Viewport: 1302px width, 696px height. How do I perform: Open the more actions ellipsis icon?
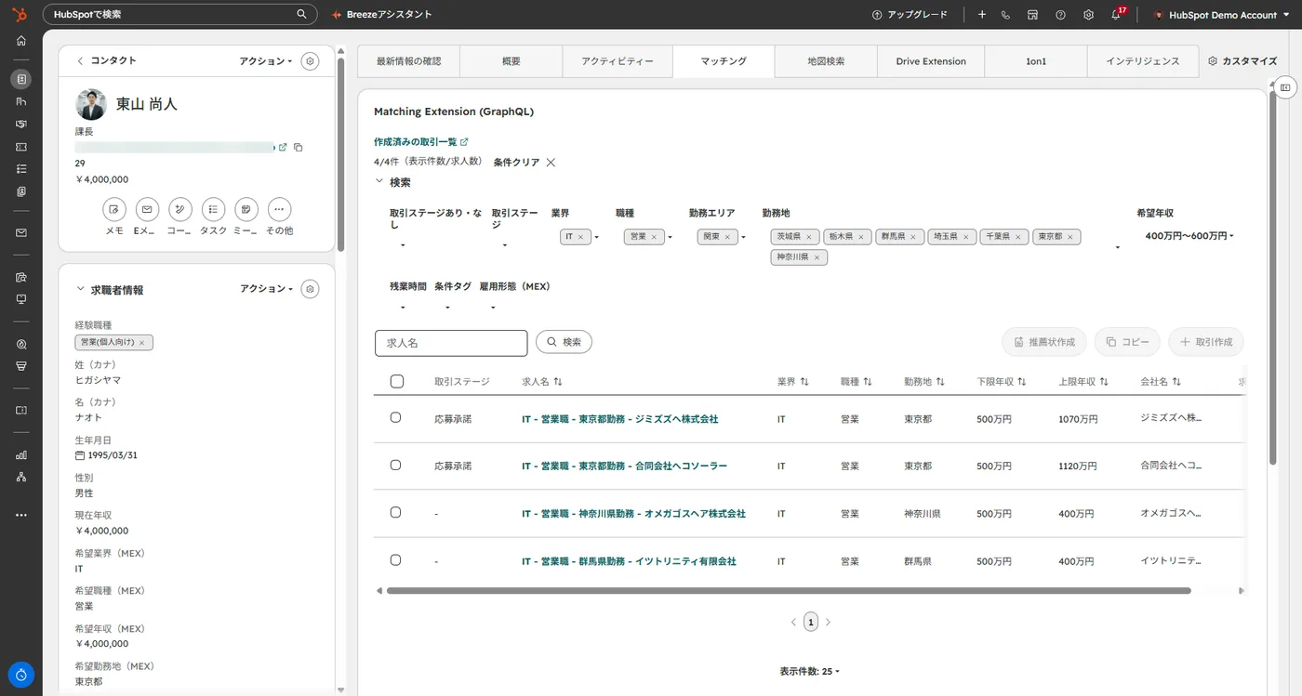279,209
